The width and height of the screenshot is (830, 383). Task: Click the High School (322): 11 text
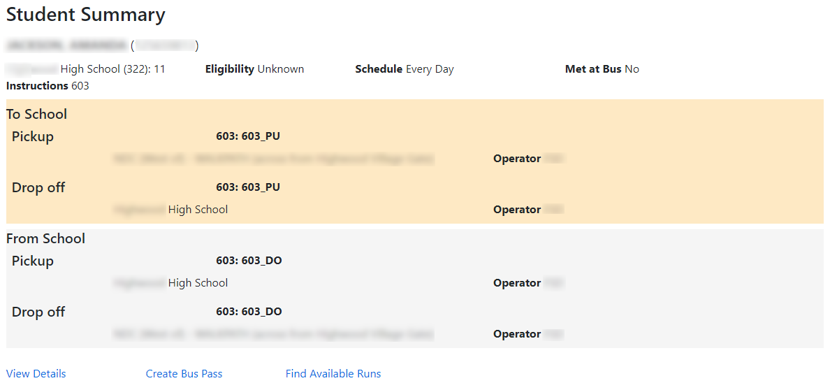(x=112, y=69)
